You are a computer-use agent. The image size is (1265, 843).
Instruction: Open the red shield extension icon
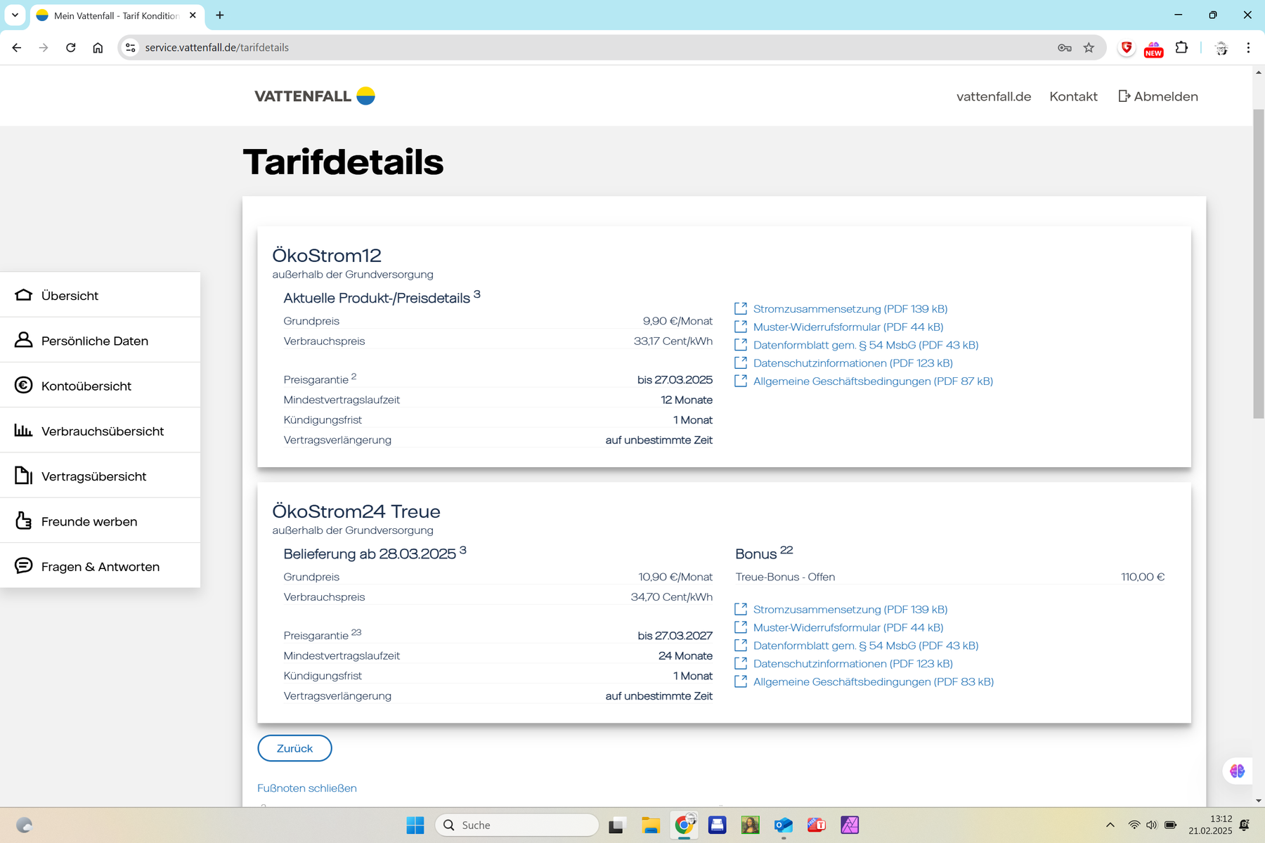pos(1127,48)
